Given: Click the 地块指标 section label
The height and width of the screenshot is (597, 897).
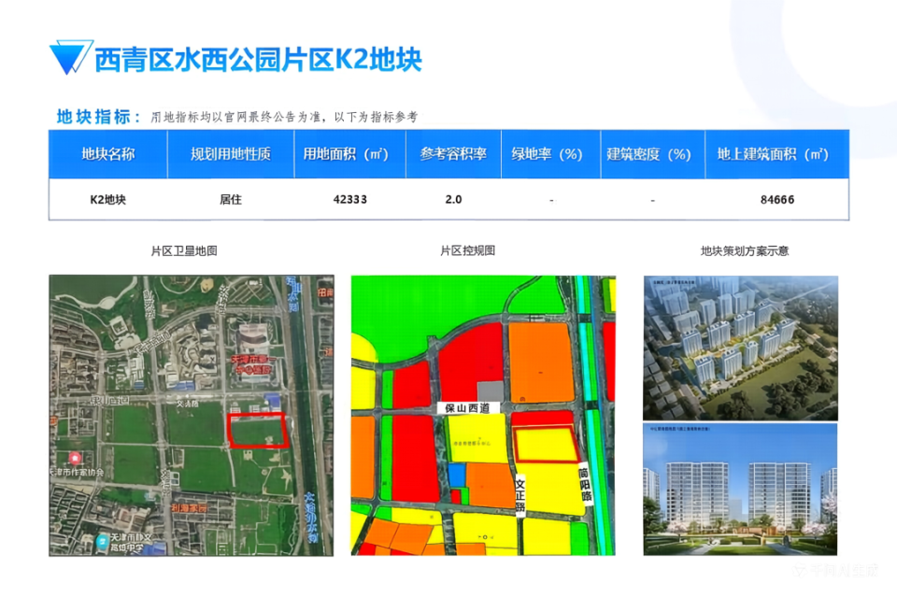Looking at the screenshot, I should tap(98, 117).
